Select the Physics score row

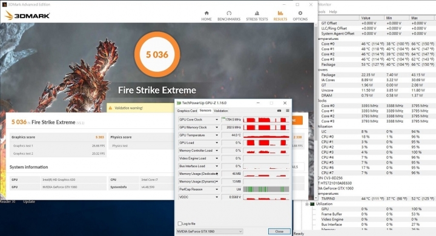click(x=141, y=137)
